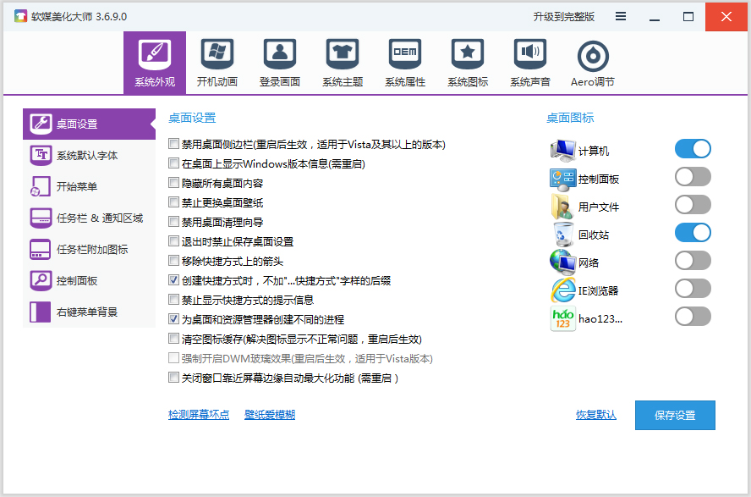
Task: Open the 登录画面 login screen icon
Action: coord(280,55)
